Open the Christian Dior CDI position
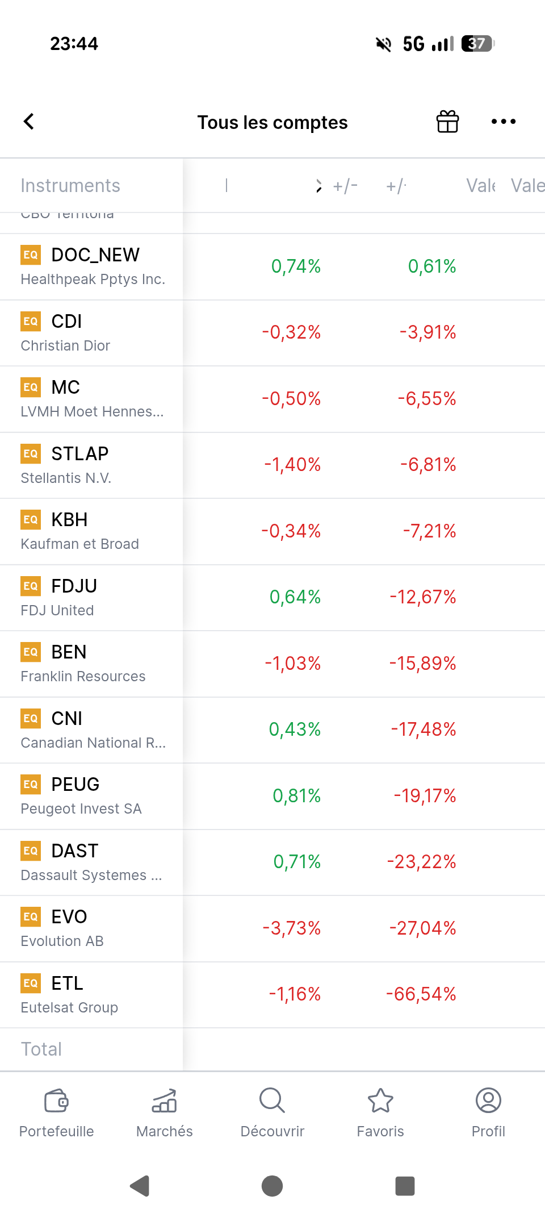This screenshot has height=1217, width=545. (91, 333)
